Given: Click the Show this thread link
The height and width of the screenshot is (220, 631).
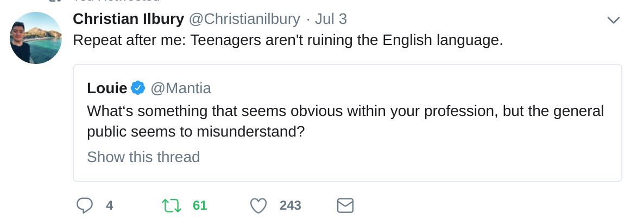Looking at the screenshot, I should (x=143, y=157).
